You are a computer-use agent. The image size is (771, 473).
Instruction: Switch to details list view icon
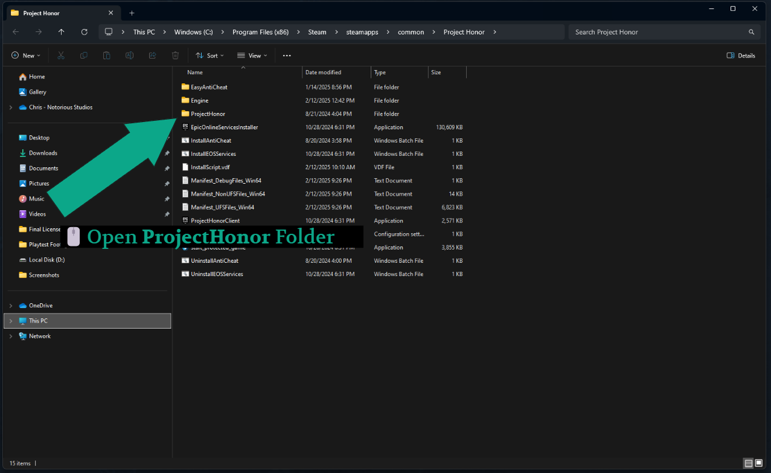[x=749, y=463]
